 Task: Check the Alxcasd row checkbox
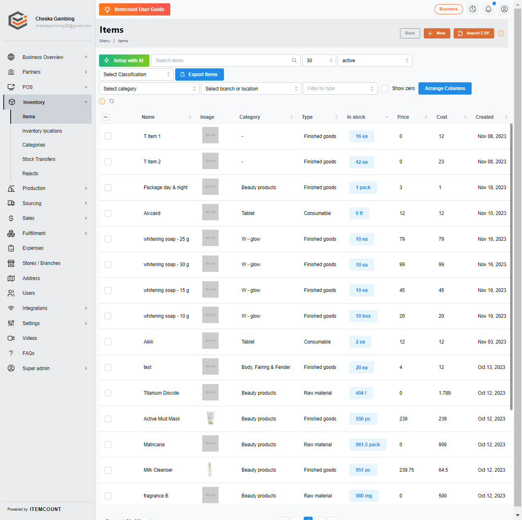(108, 213)
